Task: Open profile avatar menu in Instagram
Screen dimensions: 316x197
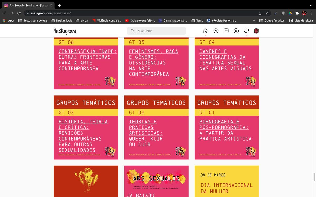Action: (x=256, y=31)
